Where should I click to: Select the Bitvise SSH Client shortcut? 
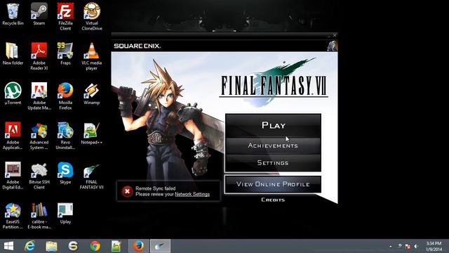click(39, 175)
